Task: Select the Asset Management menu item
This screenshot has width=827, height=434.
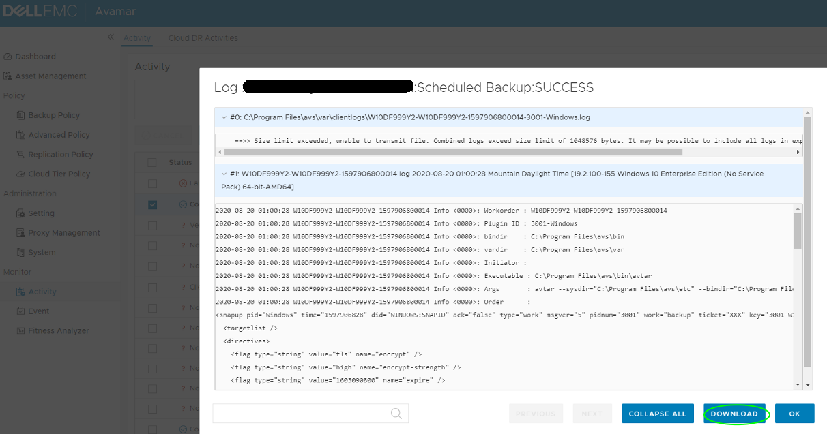Action: click(50, 76)
